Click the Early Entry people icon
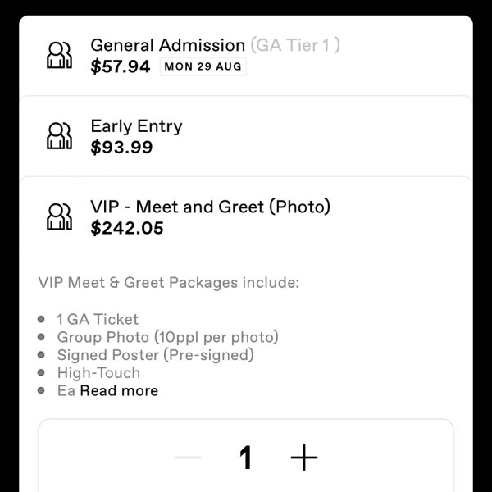 [59, 136]
